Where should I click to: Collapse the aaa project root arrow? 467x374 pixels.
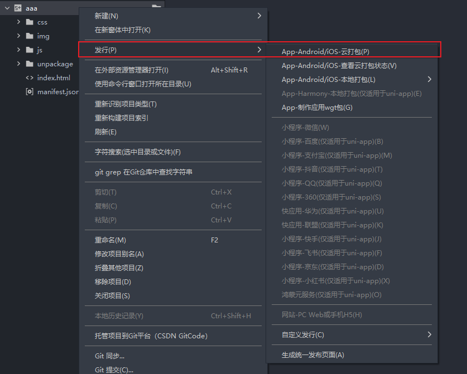pyautogui.click(x=6, y=8)
